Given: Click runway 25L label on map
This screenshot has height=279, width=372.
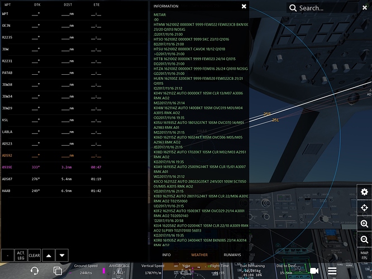Looking at the screenshot, I should click(x=275, y=120).
